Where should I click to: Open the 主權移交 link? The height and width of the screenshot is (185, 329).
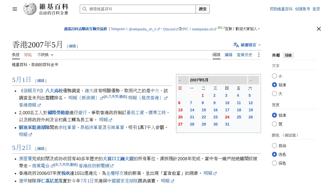115,173
